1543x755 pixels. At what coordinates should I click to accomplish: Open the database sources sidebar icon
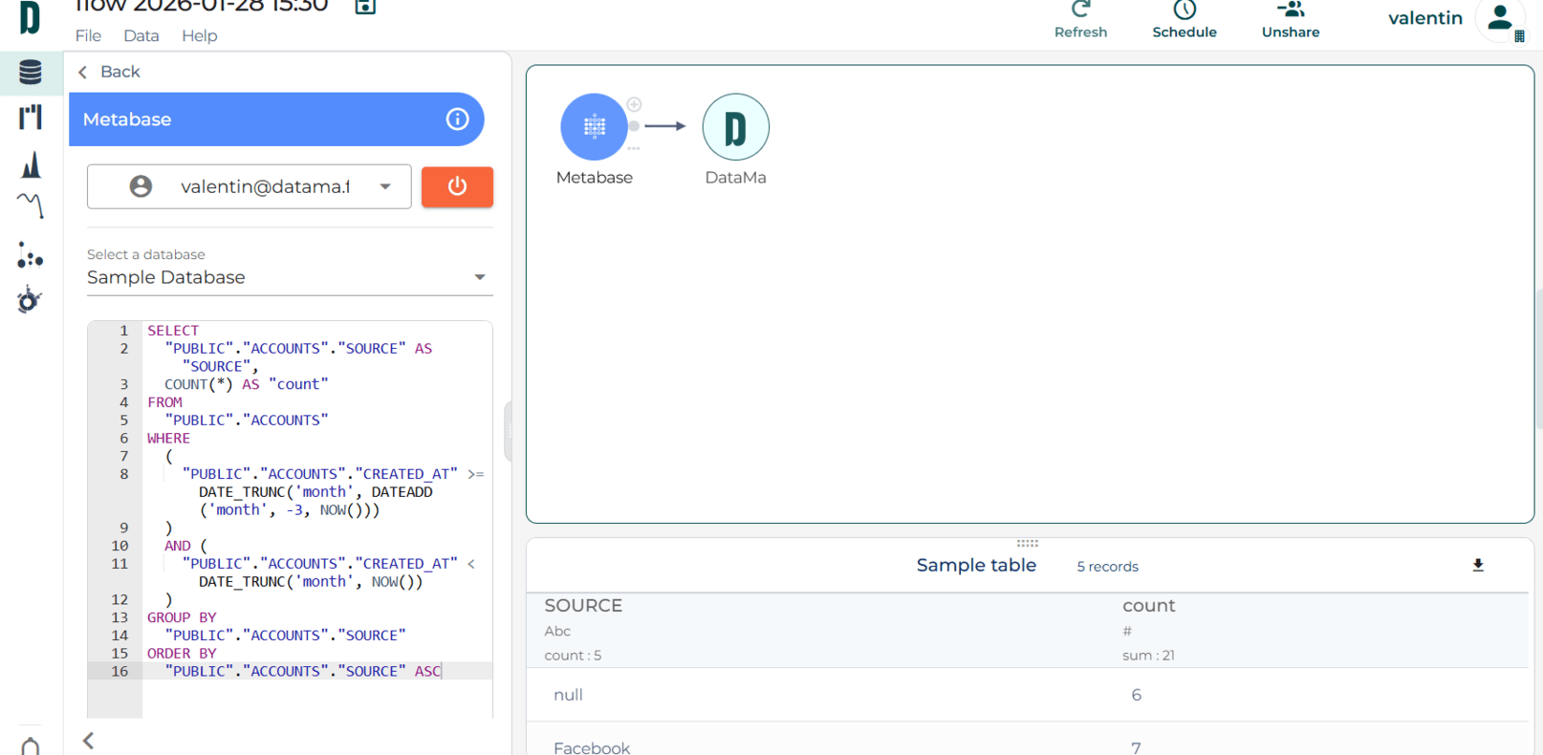coord(31,73)
